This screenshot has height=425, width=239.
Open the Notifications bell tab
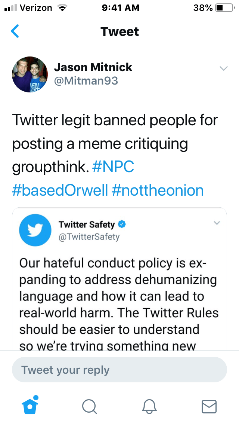coord(149,406)
